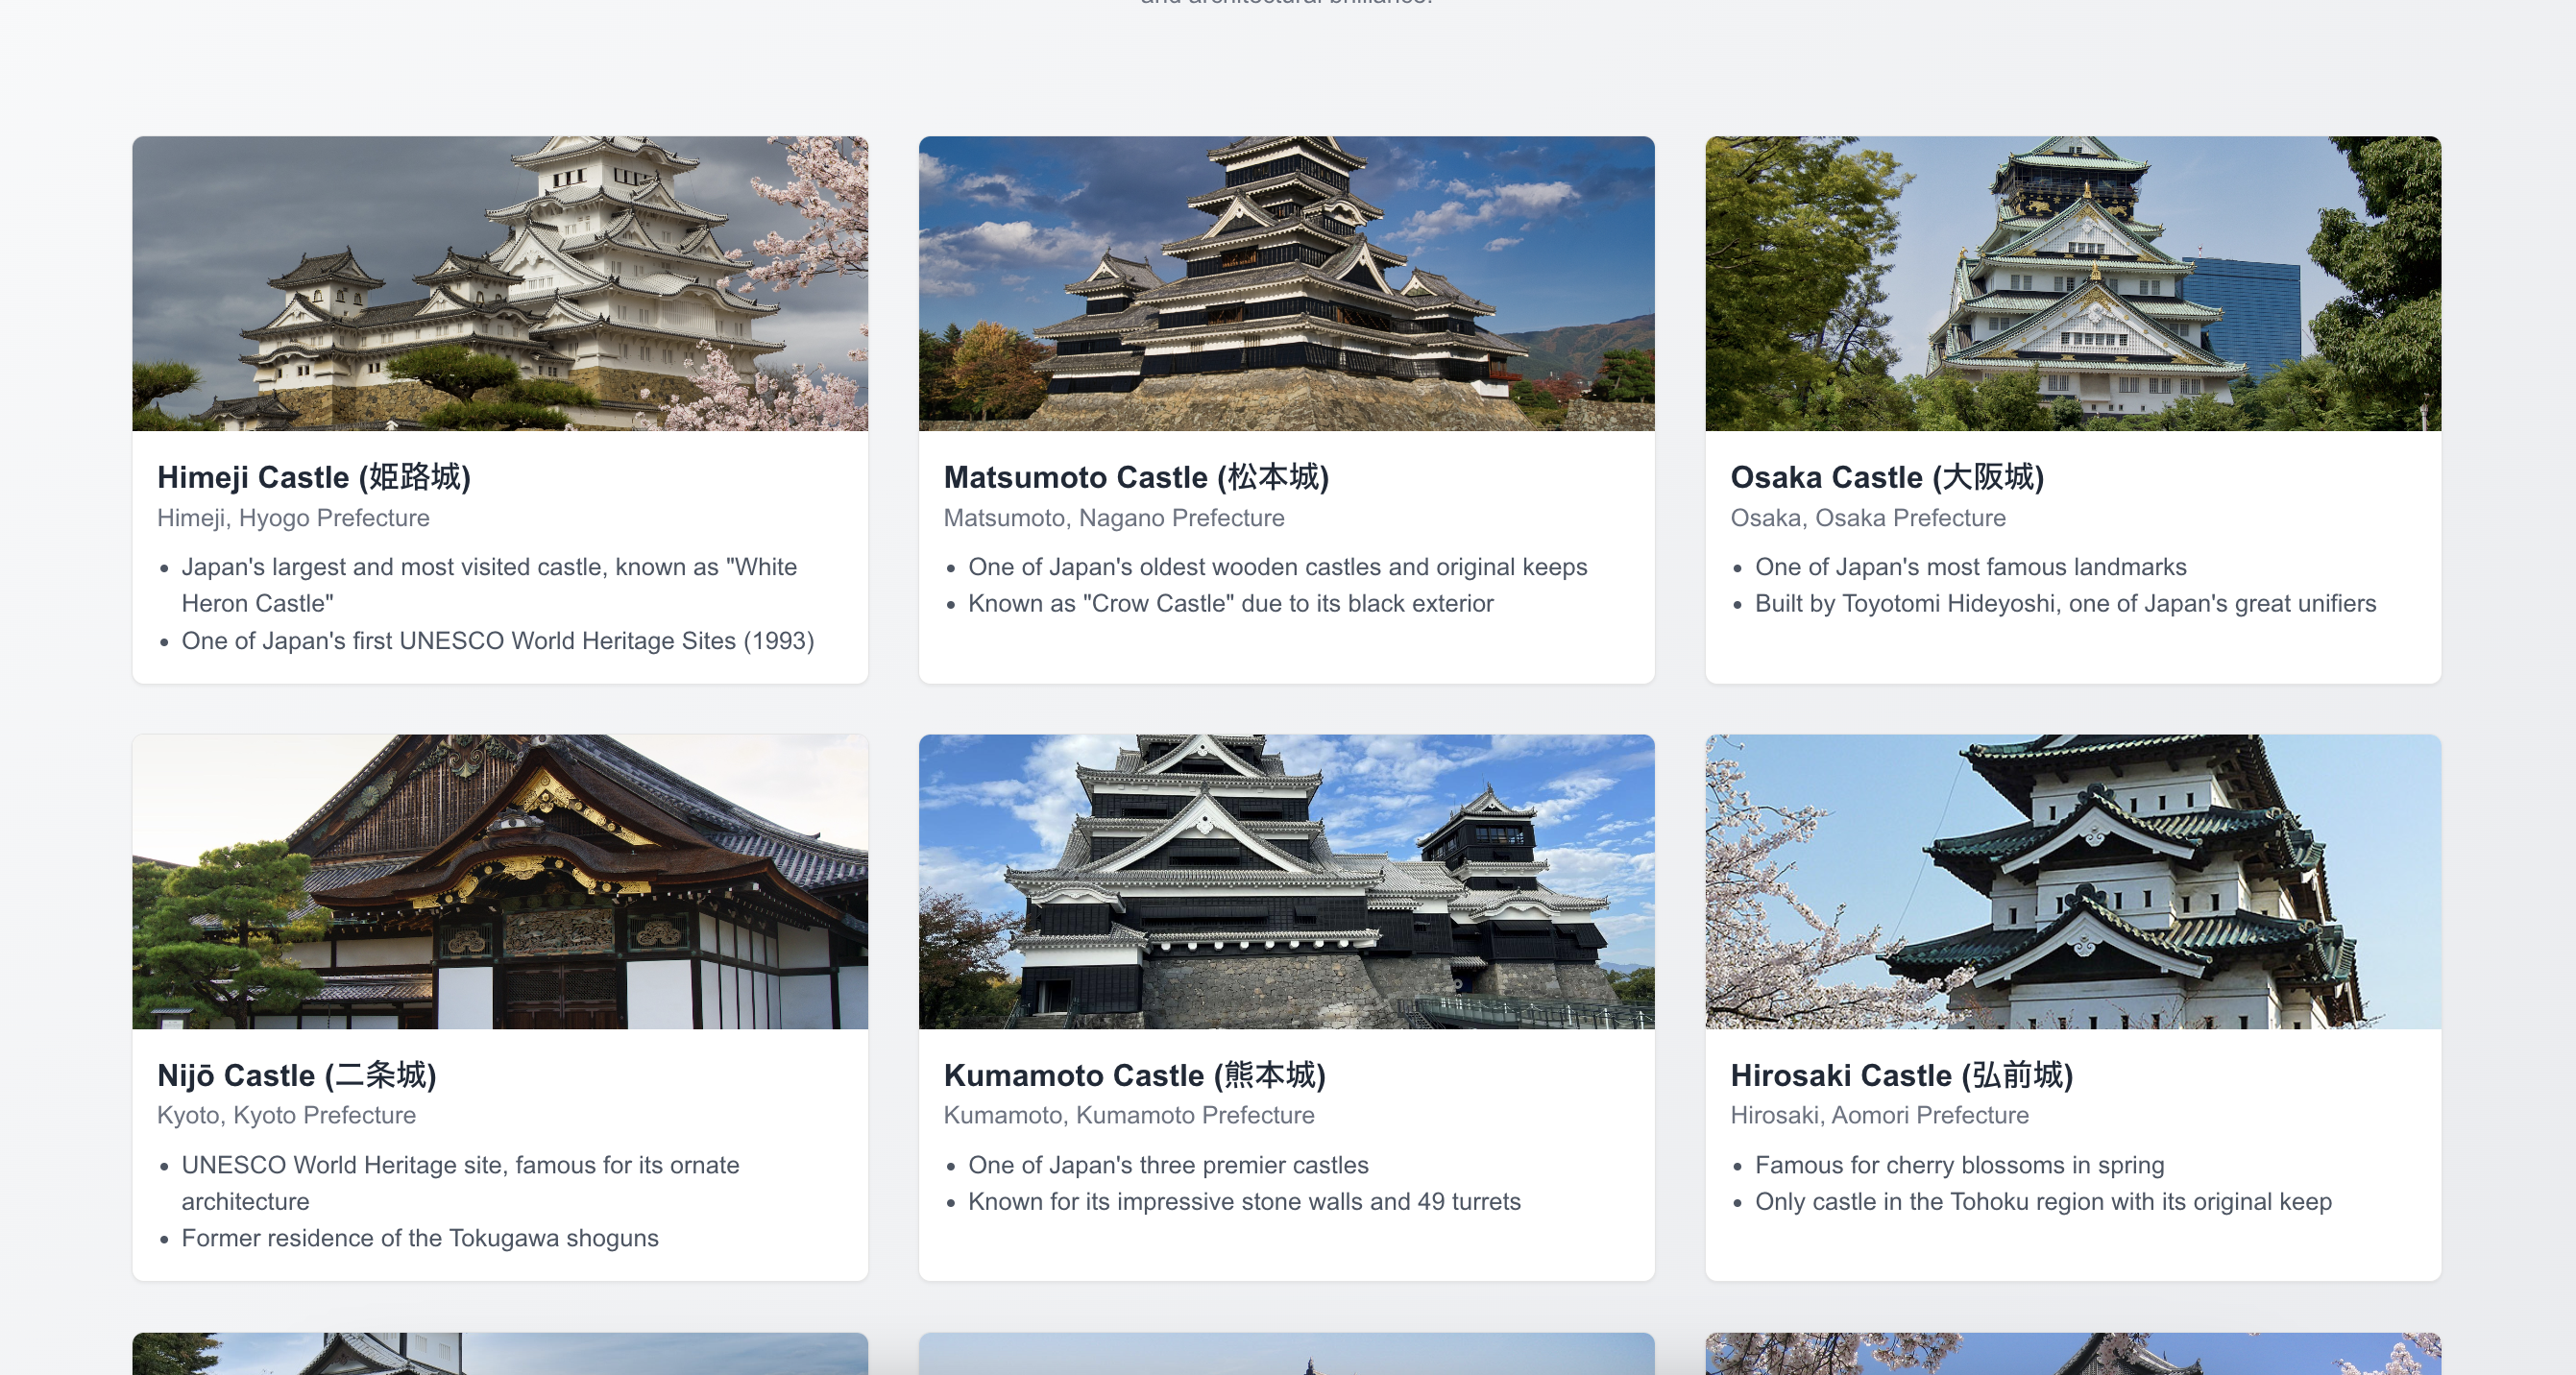Click the heading 'Kumamoto Castle (熊本城)'

(x=1135, y=1075)
